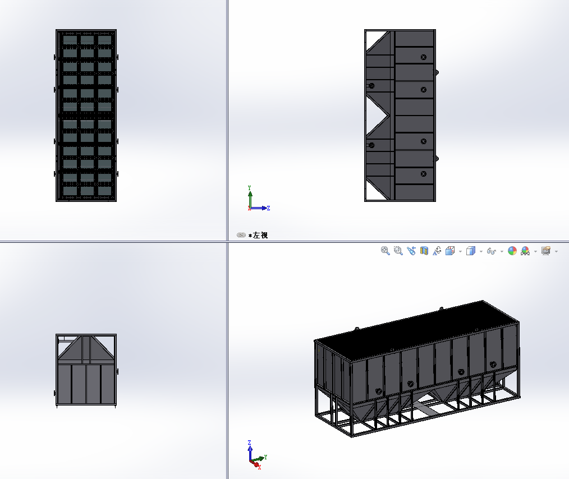Click the Zoom to Fit magnifier icon
The height and width of the screenshot is (479, 569).
385,251
